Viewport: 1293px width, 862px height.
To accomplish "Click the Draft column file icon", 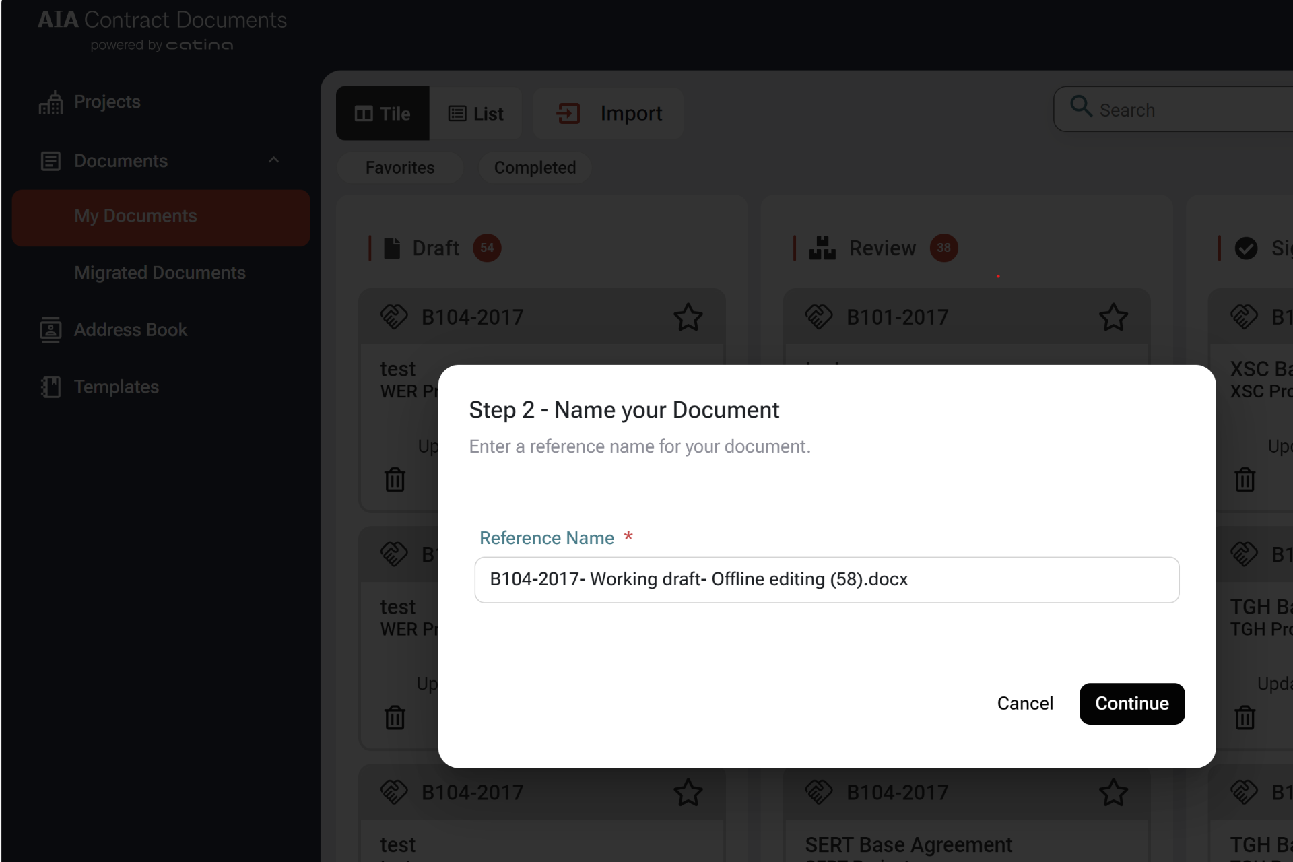I will tap(392, 248).
